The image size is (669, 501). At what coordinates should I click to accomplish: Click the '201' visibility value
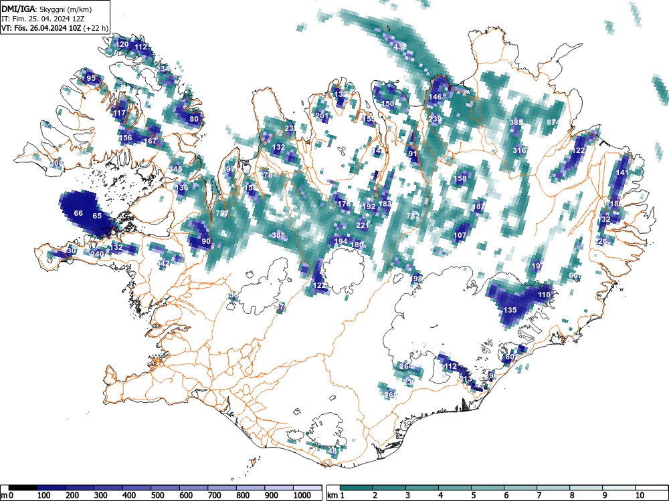click(x=322, y=116)
